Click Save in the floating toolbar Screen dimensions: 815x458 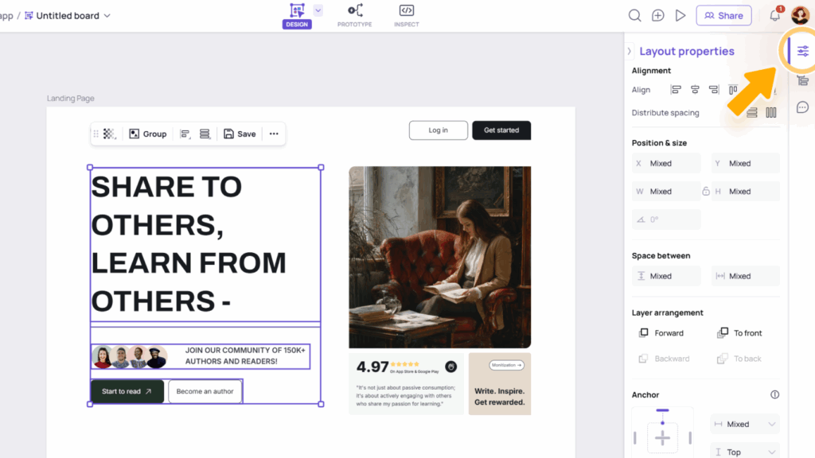click(x=240, y=134)
